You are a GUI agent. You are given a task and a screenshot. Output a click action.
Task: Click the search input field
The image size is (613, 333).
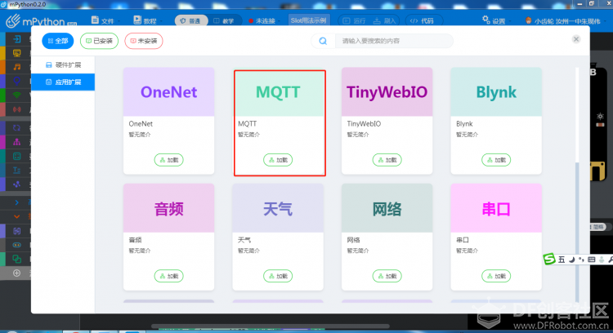click(394, 41)
